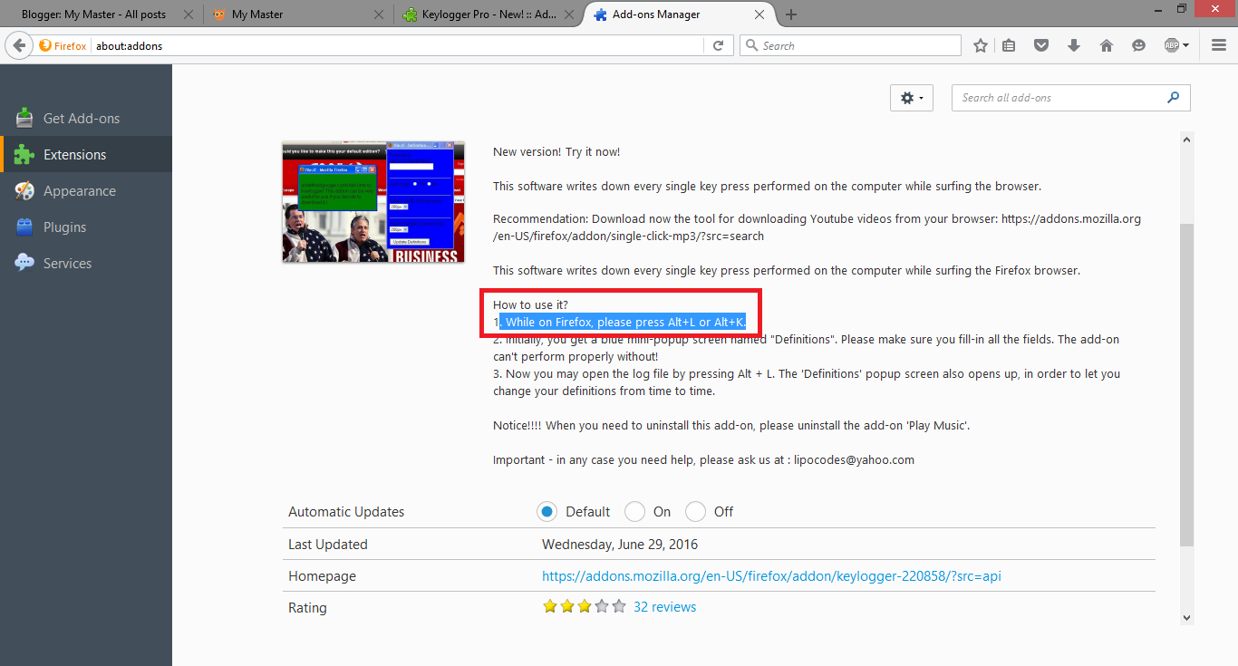Open the Pocket shield icon
Viewport: 1238px width, 666px height.
[x=1041, y=45]
